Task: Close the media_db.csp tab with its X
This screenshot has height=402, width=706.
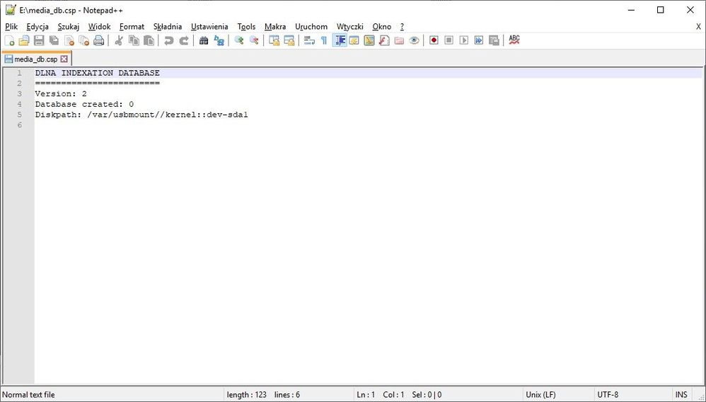Action: pos(64,59)
